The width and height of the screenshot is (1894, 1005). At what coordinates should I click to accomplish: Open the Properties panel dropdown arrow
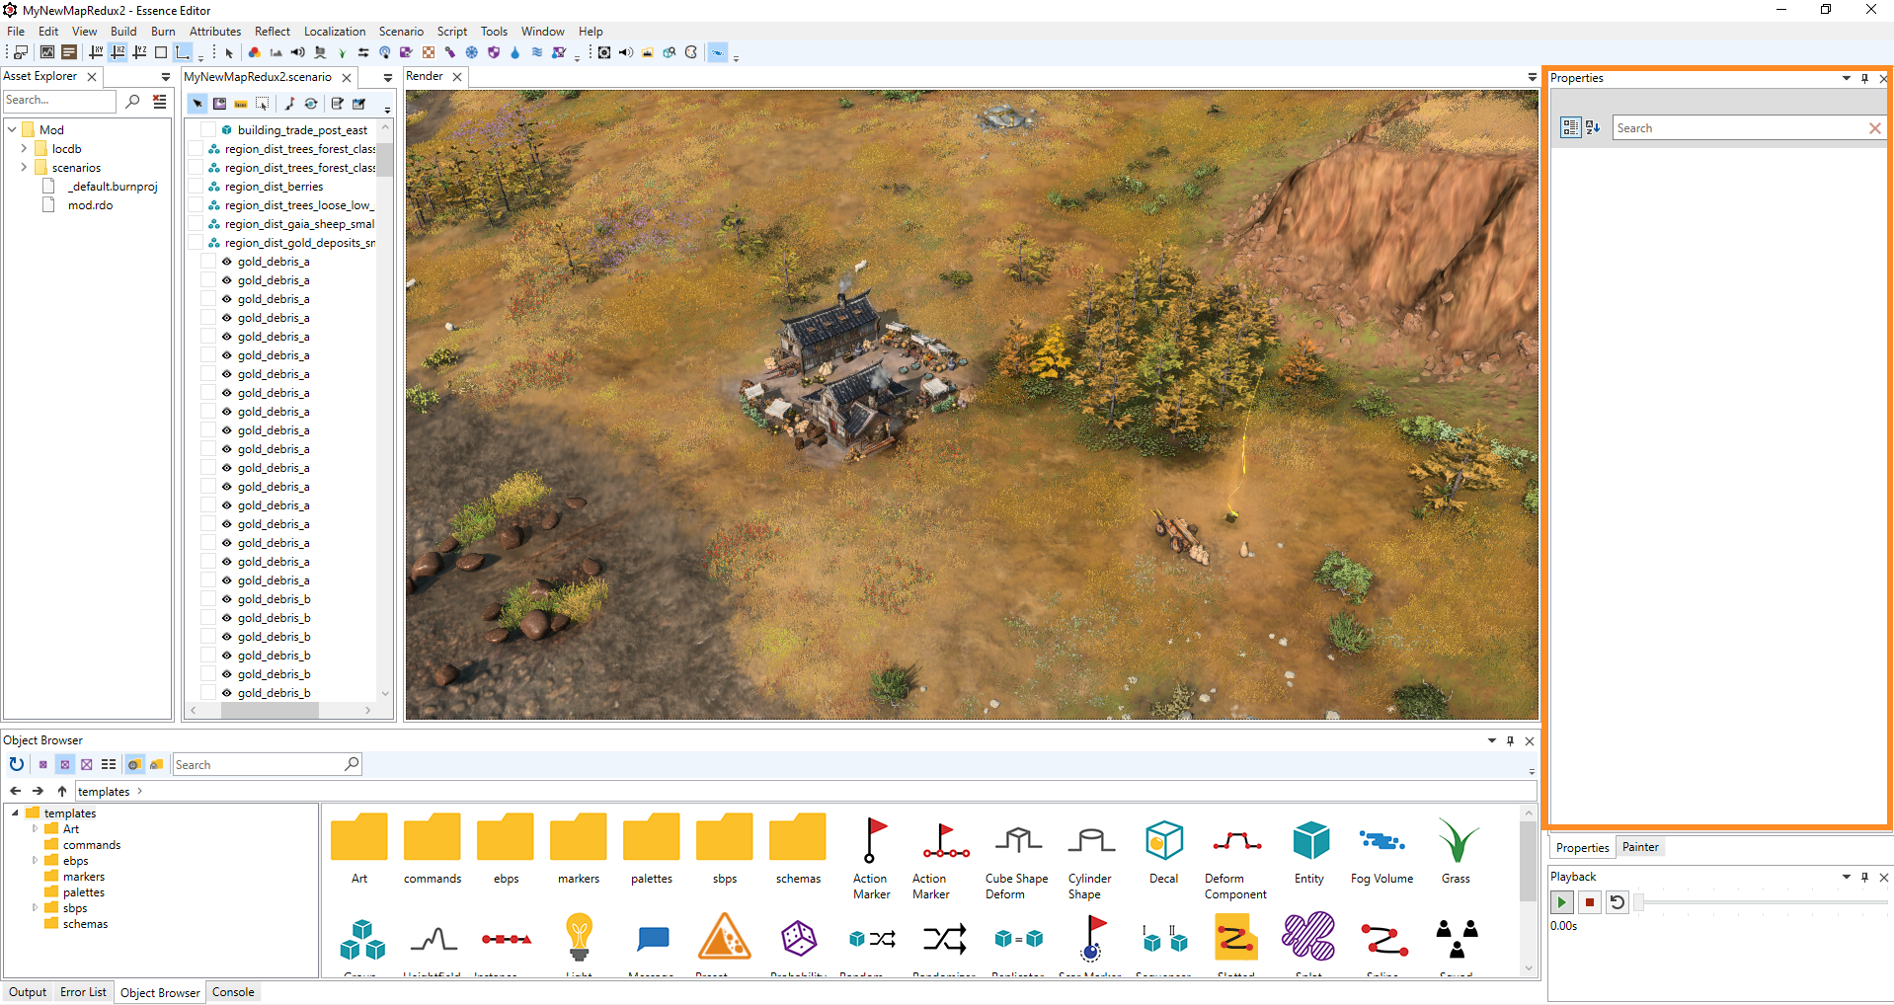pos(1846,78)
